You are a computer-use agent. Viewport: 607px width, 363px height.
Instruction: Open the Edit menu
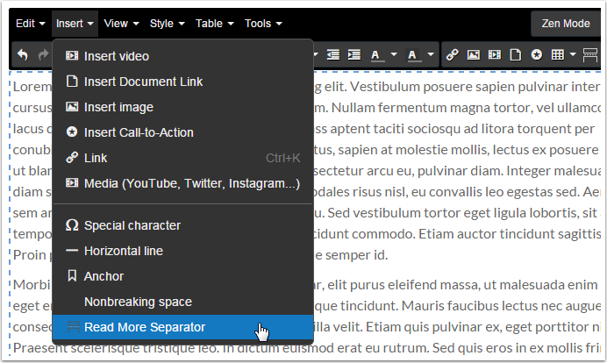point(30,24)
